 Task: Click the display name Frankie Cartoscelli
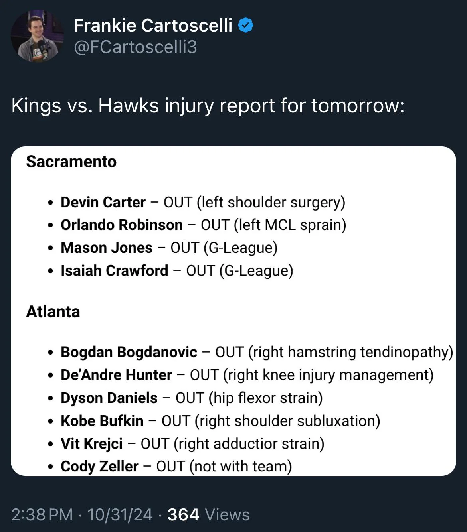pyautogui.click(x=154, y=25)
